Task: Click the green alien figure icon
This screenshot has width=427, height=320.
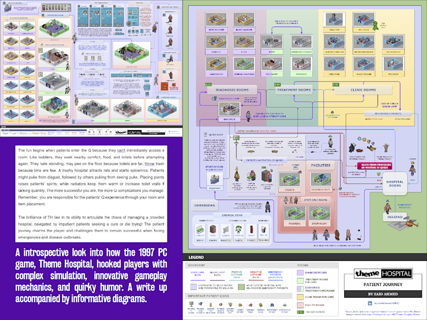Action: pos(376,25)
